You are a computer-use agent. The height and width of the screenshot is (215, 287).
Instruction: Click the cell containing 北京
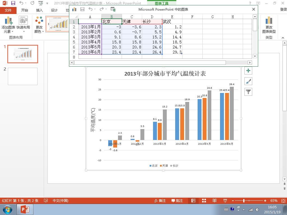(112, 22)
